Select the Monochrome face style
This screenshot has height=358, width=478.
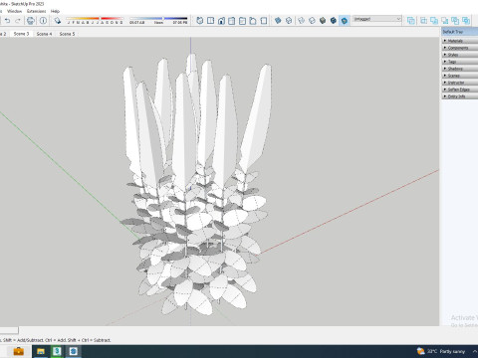click(x=345, y=21)
